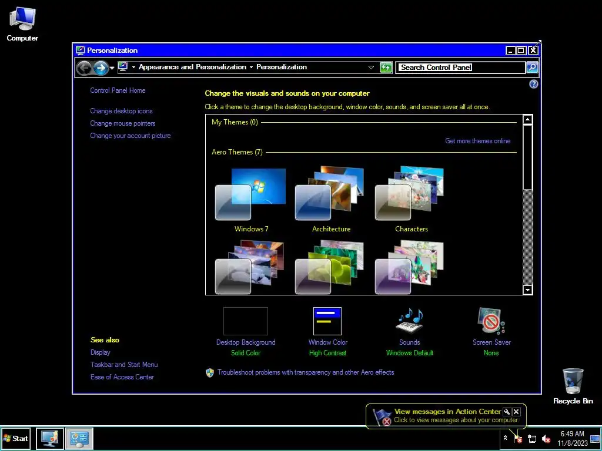The height and width of the screenshot is (451, 602).
Task: Click the Personalization title bar icon
Action: tap(80, 51)
